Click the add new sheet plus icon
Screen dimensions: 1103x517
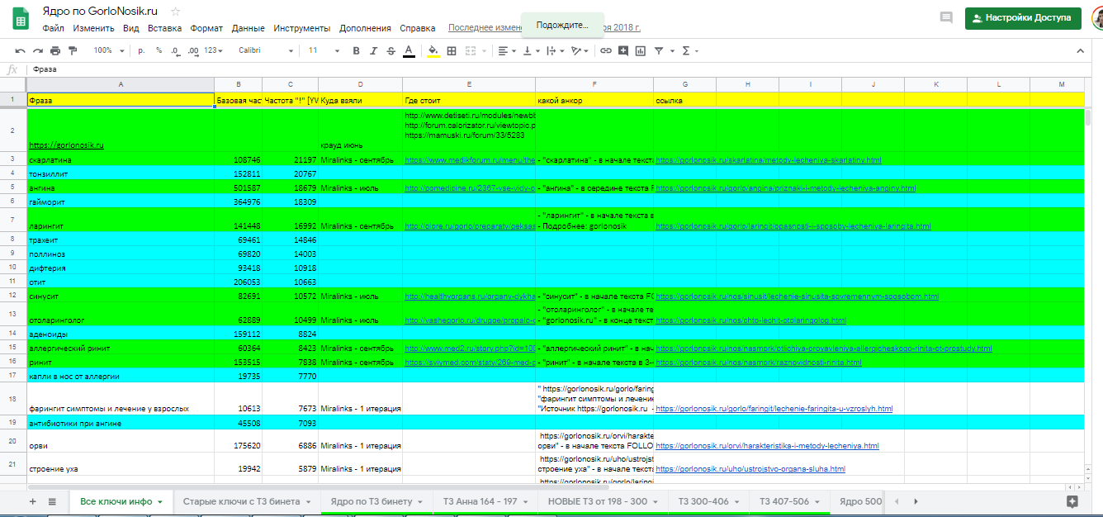coord(33,501)
